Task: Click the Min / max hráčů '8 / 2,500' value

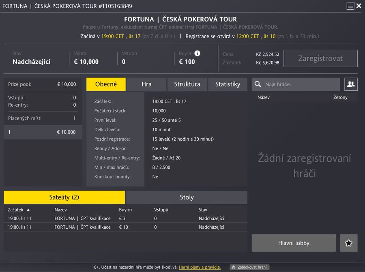Action: [161, 167]
